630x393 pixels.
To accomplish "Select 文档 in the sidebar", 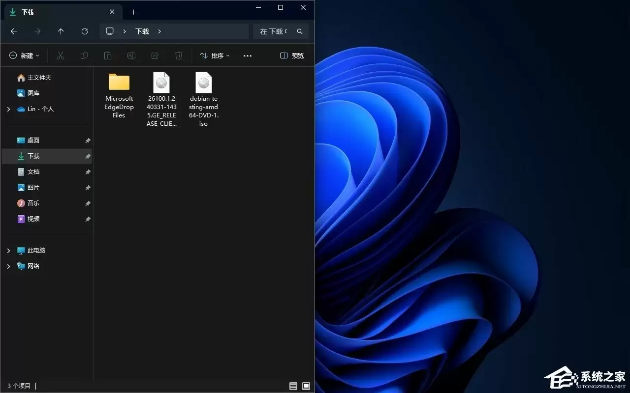I will click(x=33, y=171).
